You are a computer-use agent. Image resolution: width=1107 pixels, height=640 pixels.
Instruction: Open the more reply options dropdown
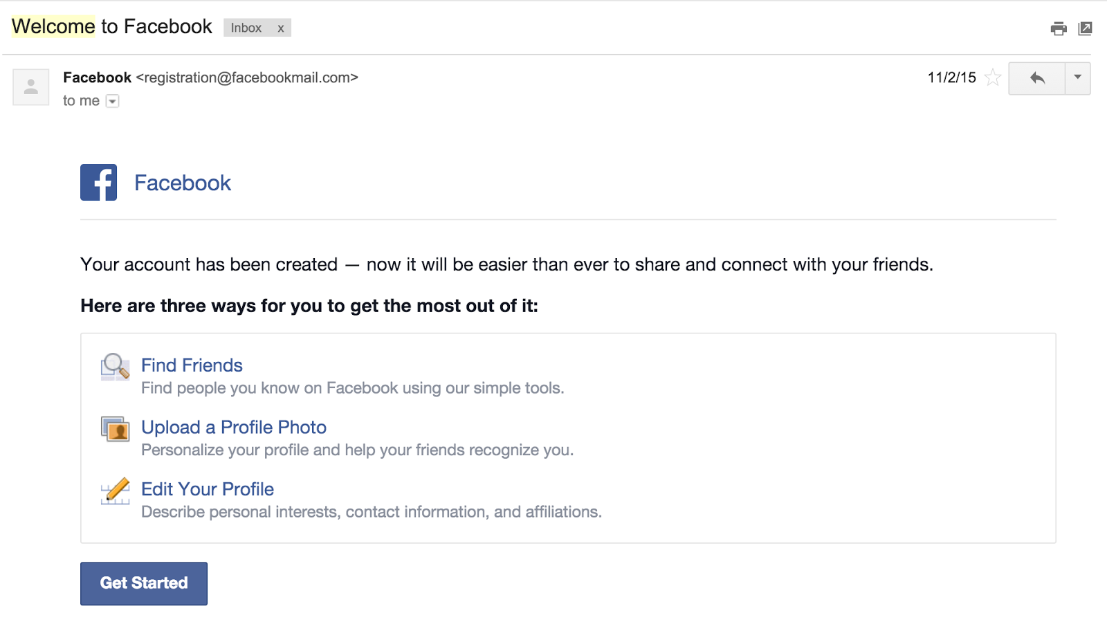[x=1077, y=78]
